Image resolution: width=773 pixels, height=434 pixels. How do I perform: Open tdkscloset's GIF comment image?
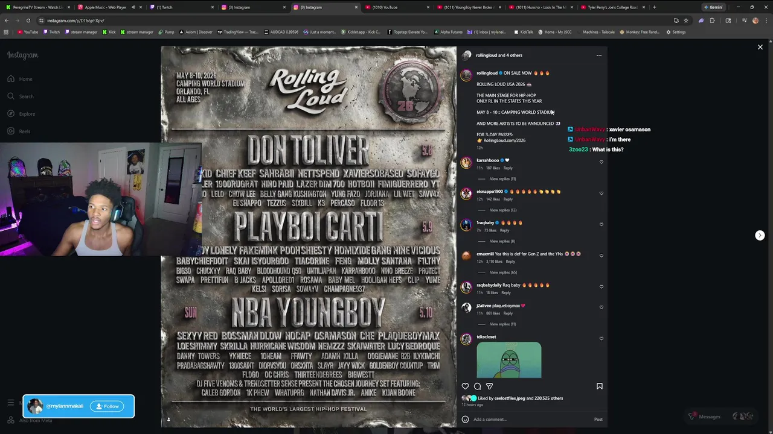509,360
